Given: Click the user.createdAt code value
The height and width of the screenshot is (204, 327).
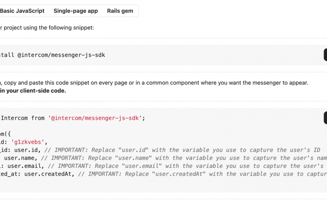Looking at the screenshot, I should [48, 174].
